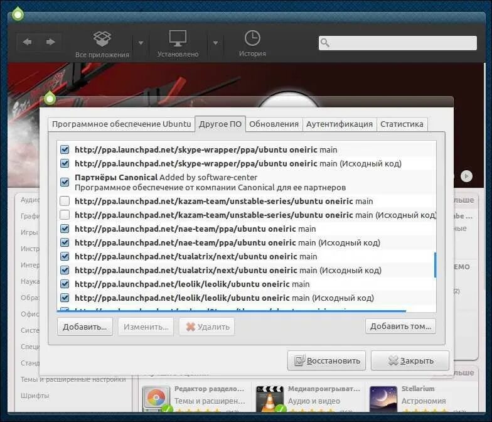The height and width of the screenshot is (422, 492).
Task: Select Шрифты category in sidebar
Action: coord(35,396)
